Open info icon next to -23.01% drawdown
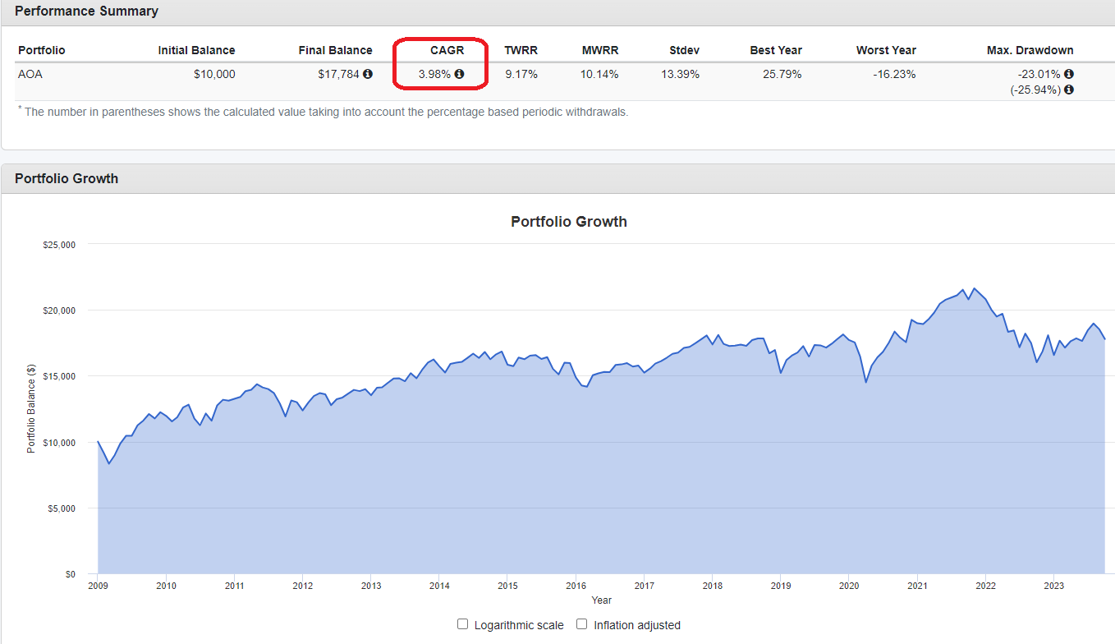 [1068, 74]
